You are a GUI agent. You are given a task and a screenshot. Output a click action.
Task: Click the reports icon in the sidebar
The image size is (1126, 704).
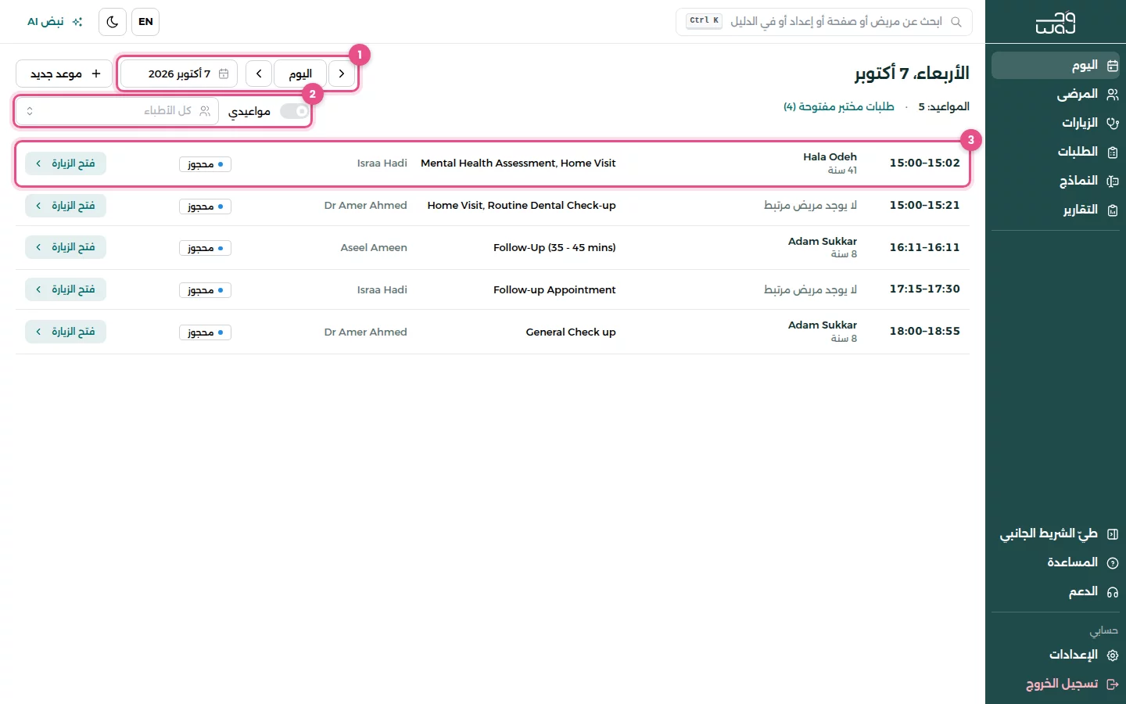tap(1113, 210)
